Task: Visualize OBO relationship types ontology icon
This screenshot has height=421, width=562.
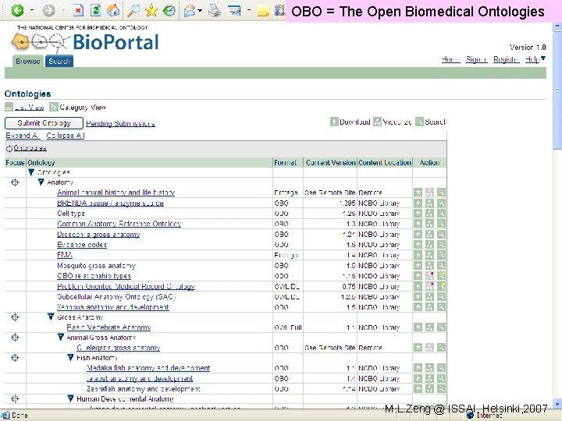Action: pos(429,276)
